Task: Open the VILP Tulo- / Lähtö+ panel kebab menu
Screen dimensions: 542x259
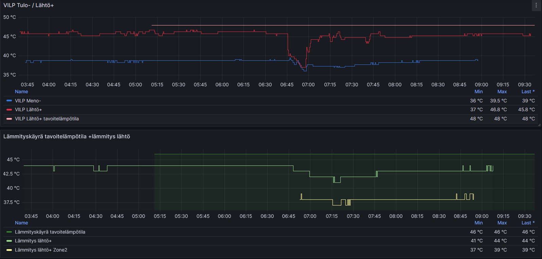Action: point(536,5)
